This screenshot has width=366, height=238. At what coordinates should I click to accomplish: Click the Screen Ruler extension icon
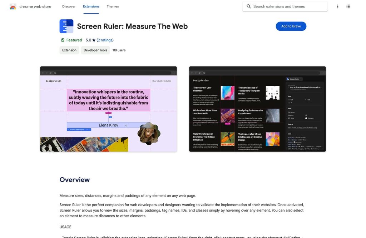pyautogui.click(x=66, y=26)
